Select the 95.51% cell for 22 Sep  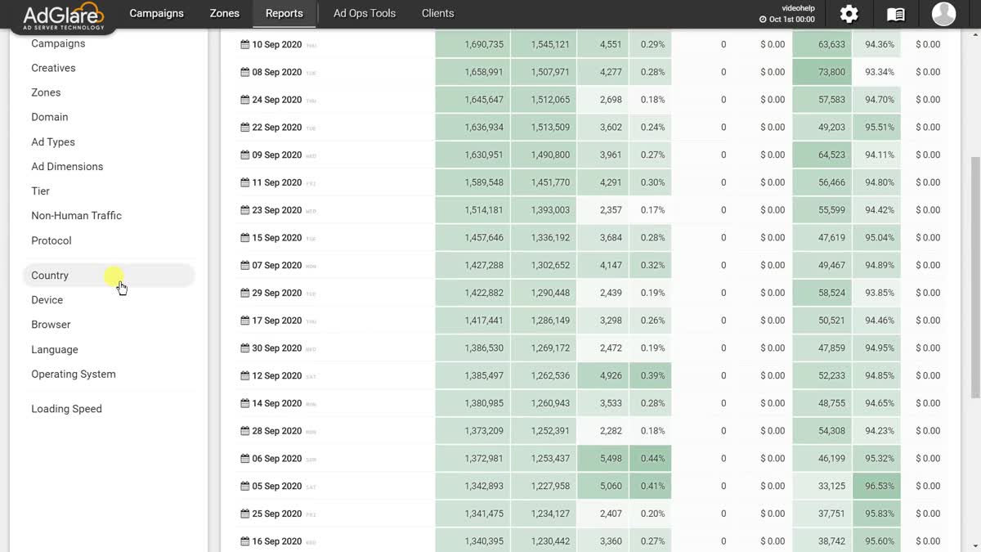tap(877, 128)
